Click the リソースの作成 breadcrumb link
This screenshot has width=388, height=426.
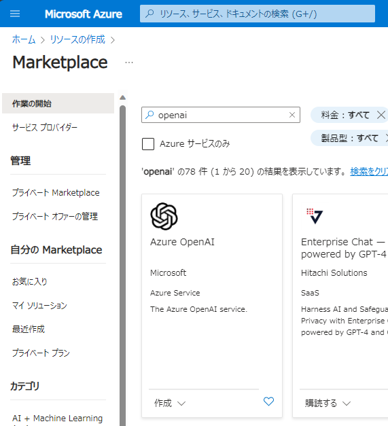pos(77,39)
